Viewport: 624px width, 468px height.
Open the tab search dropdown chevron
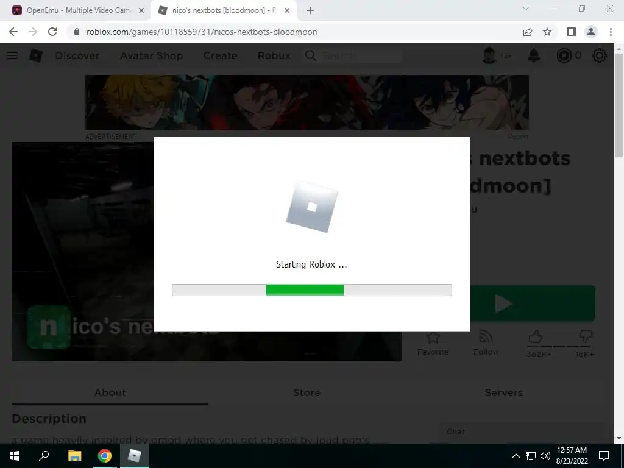(526, 9)
